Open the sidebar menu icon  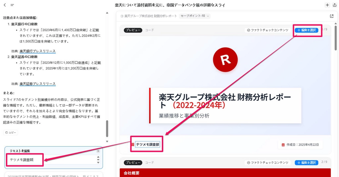click(12, 5)
